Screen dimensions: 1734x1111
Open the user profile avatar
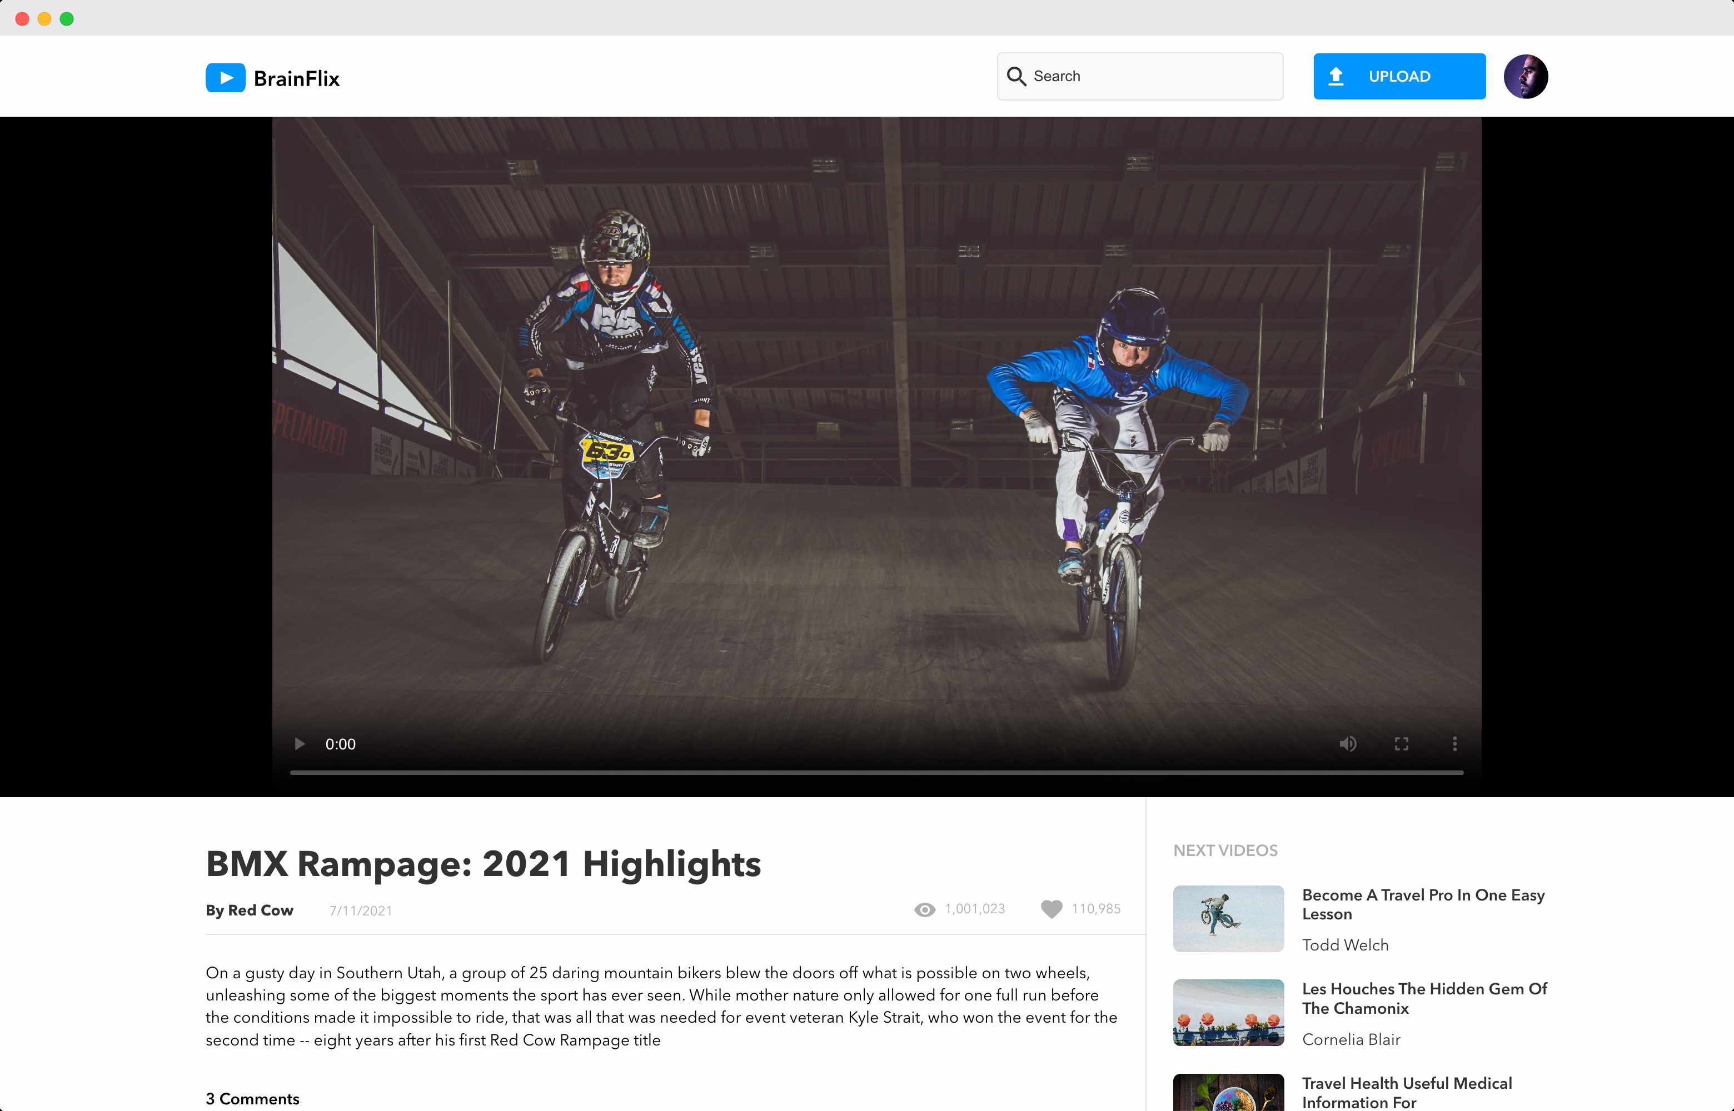(x=1526, y=77)
